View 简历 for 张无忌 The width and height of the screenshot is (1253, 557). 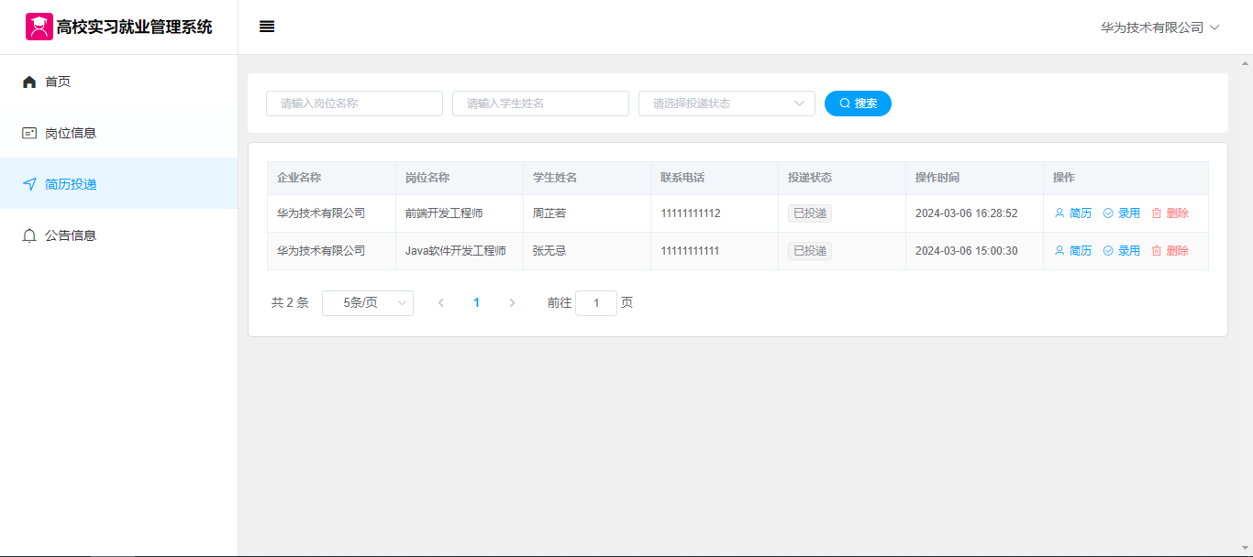click(x=1073, y=251)
